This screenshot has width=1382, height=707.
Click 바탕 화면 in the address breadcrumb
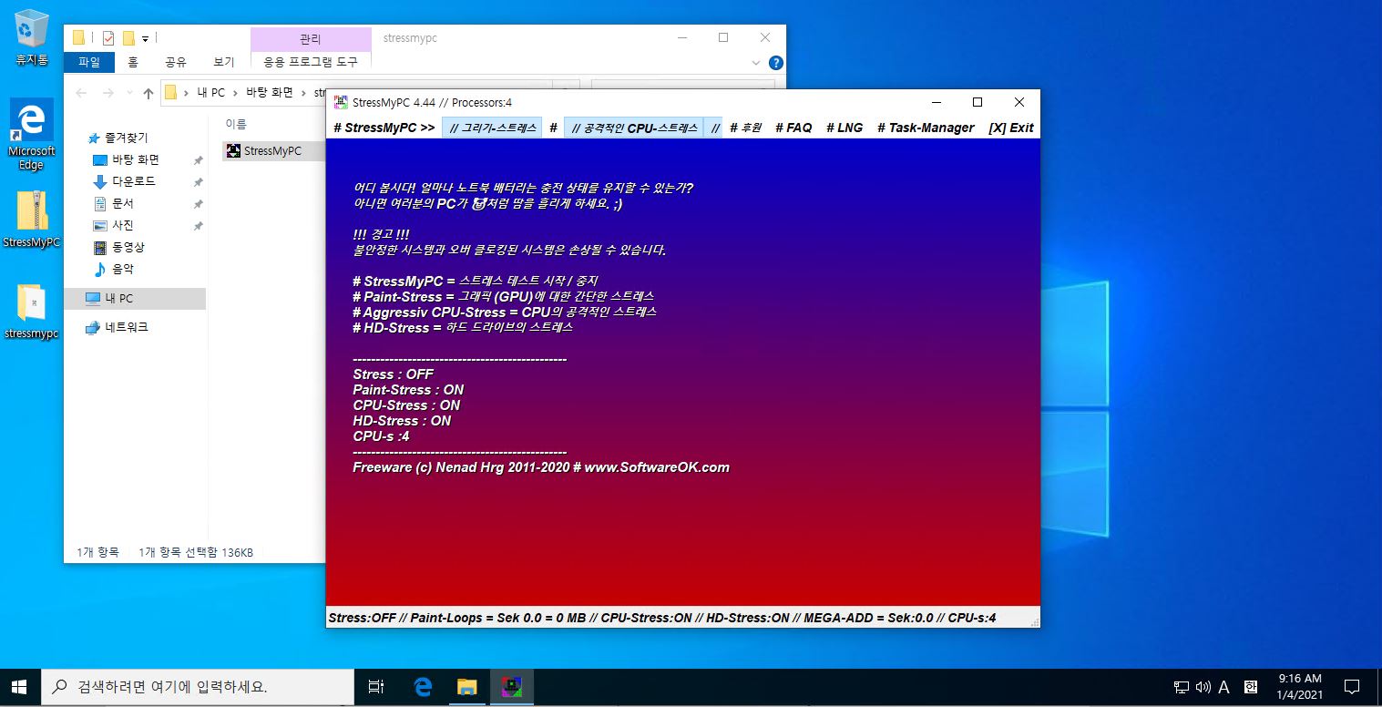click(270, 93)
